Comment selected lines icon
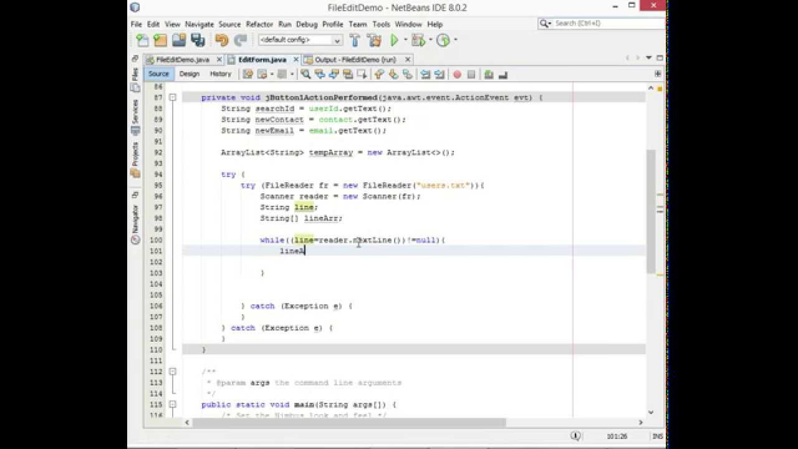 pos(489,74)
